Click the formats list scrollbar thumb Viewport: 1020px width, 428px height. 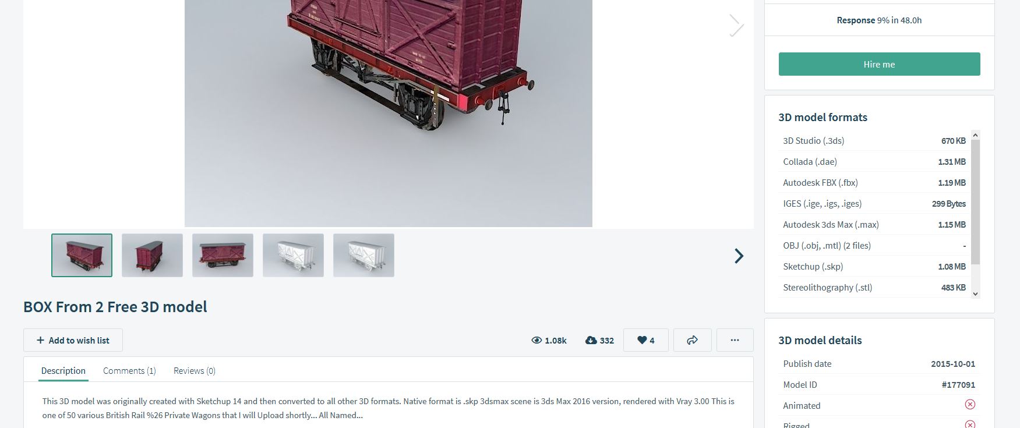click(975, 201)
